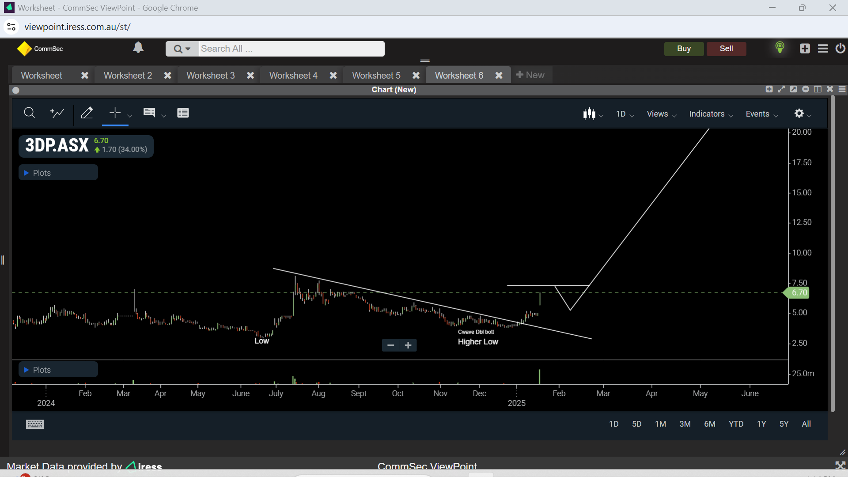Close the Worksheet 4 tab

pos(333,76)
